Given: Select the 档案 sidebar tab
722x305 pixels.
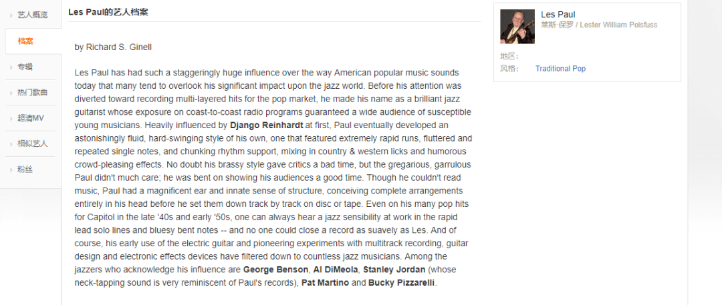Looking at the screenshot, I should [25, 41].
